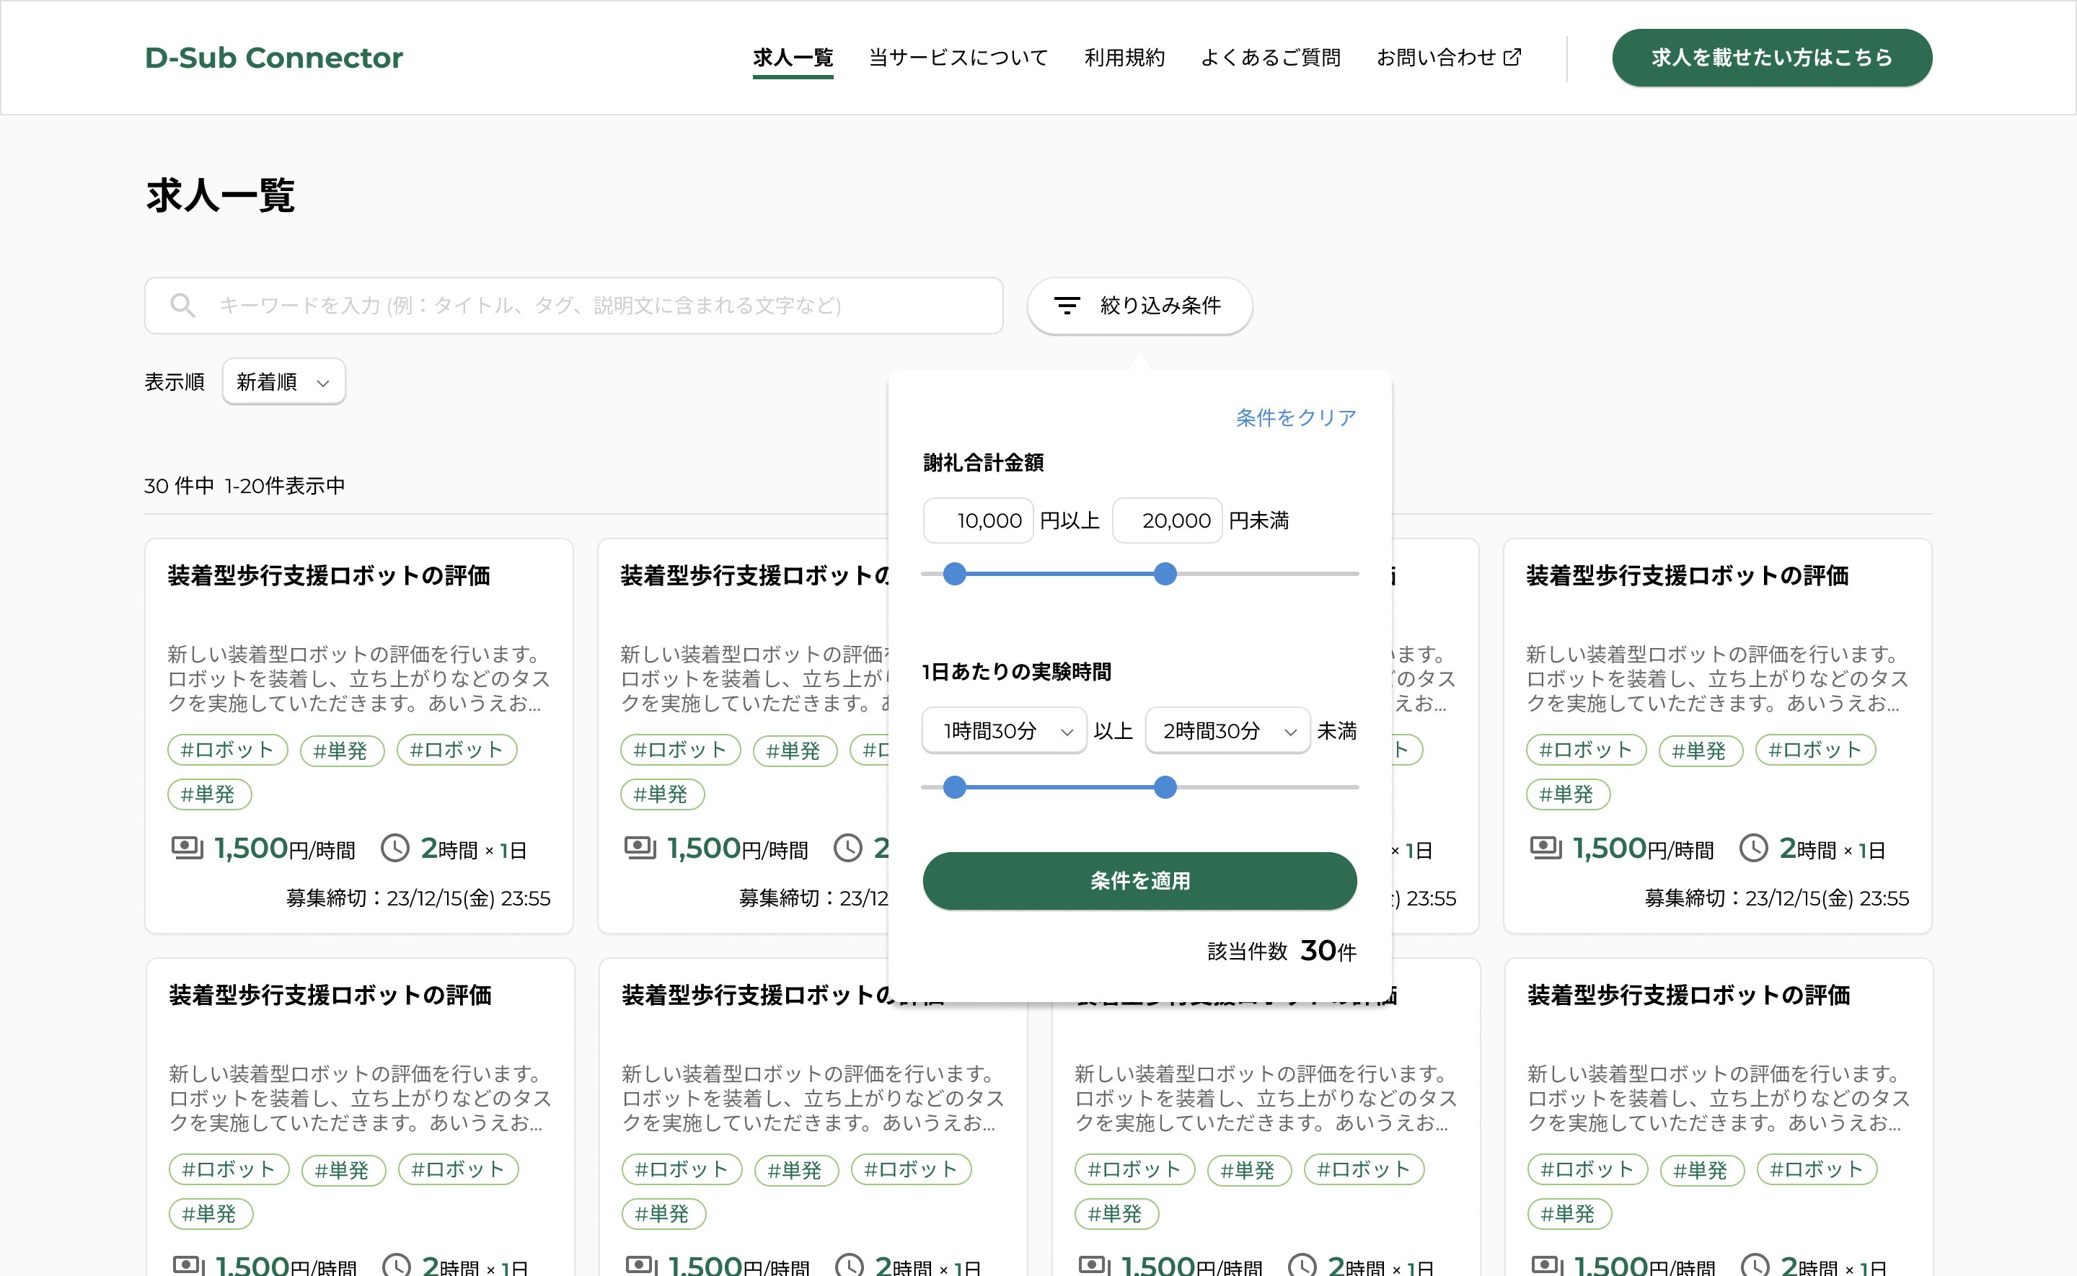This screenshot has height=1276, width=2077.
Task: Click the 20,000 円未満 amount input
Action: (1167, 520)
